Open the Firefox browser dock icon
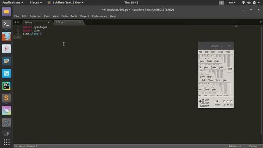Screen dimensions: 263x148 click(x=7, y=37)
